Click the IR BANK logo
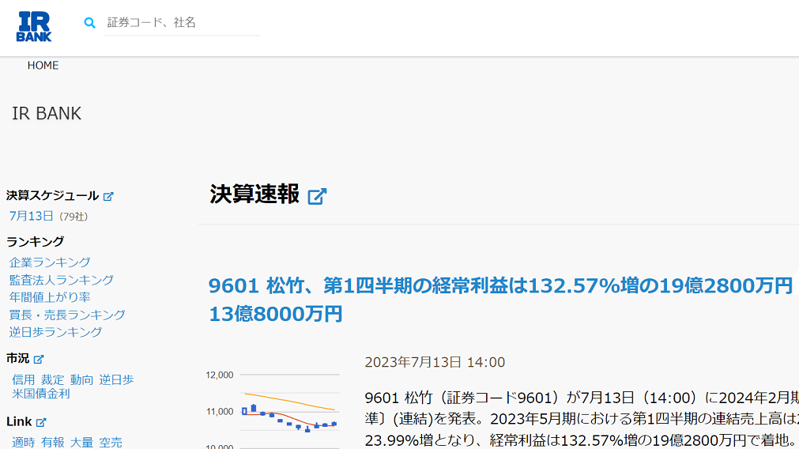Image resolution: width=799 pixels, height=449 pixels. point(34,26)
